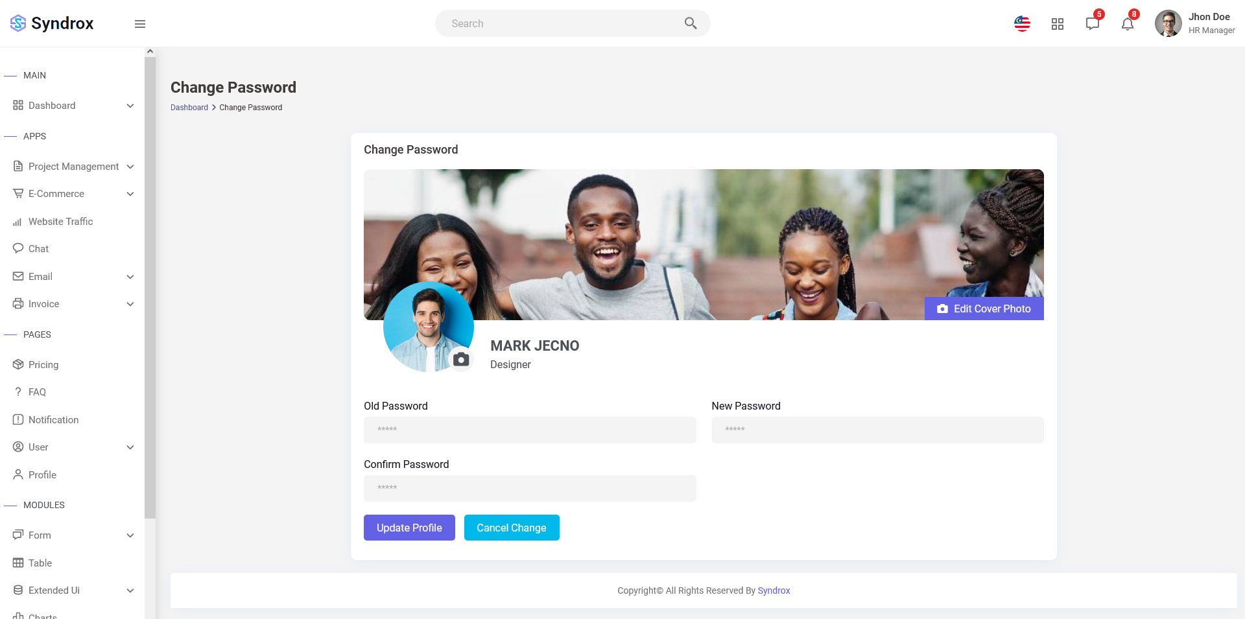Viewport: 1245px width, 619px height.
Task: Focus the Old Password input field
Action: (x=530, y=430)
